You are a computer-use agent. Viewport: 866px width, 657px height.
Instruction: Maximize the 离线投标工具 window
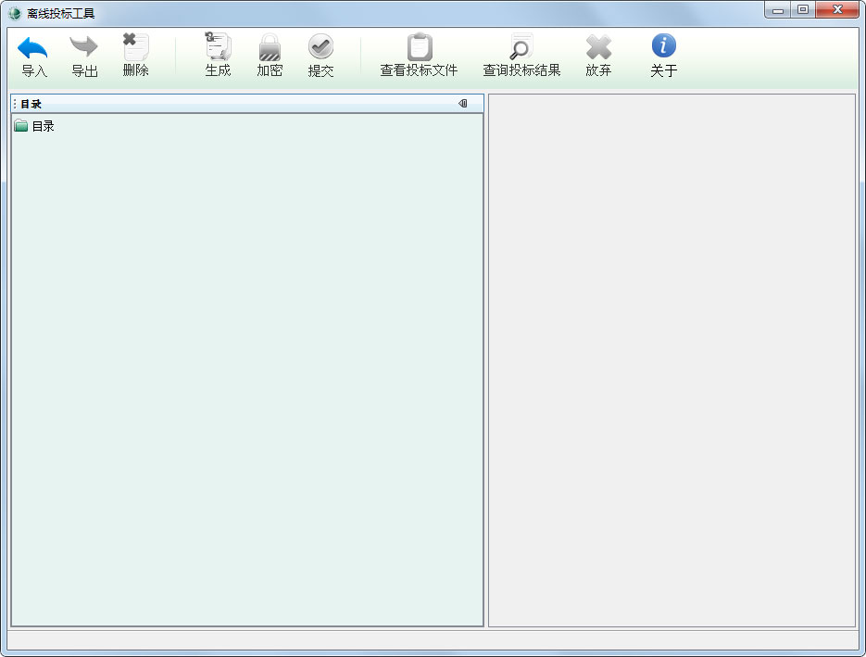click(x=802, y=9)
